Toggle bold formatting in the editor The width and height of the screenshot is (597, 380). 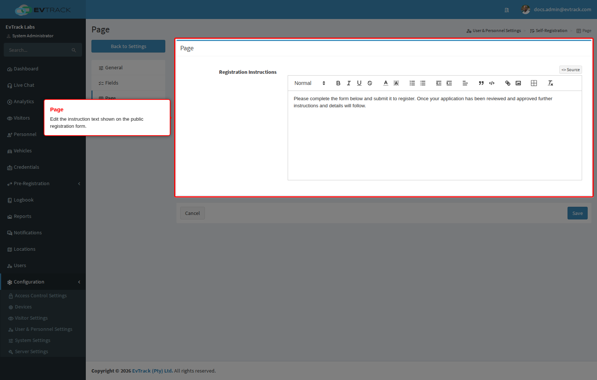[x=338, y=83]
